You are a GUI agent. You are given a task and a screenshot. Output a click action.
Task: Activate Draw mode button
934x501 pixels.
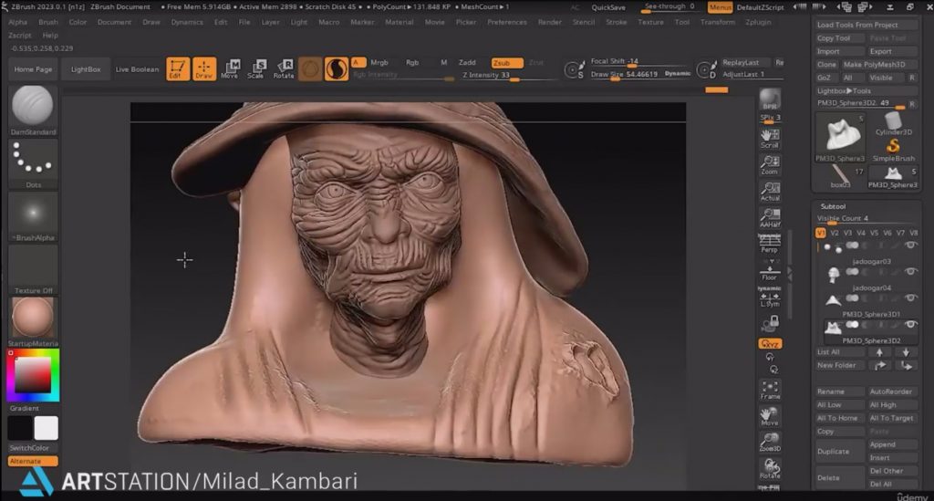click(x=203, y=68)
